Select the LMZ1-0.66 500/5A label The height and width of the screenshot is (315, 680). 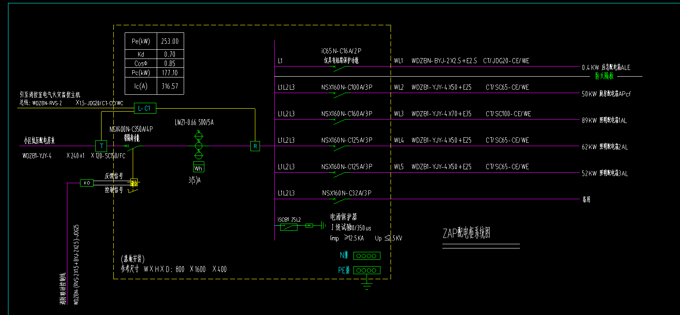pyautogui.click(x=194, y=123)
